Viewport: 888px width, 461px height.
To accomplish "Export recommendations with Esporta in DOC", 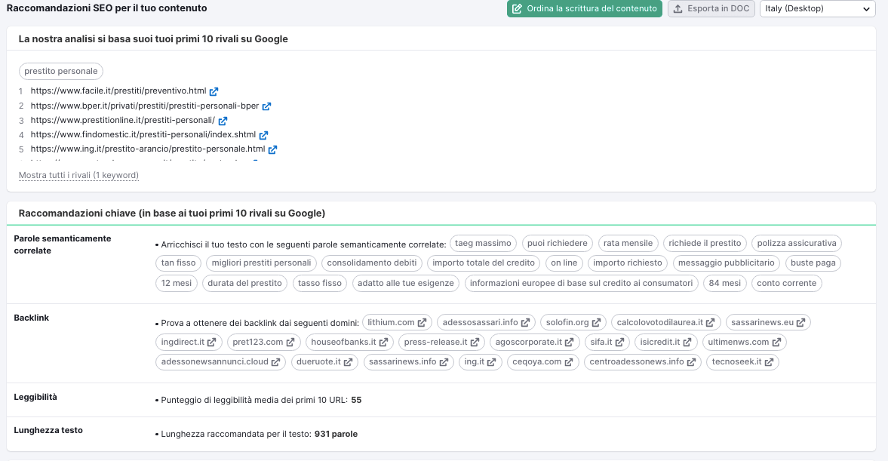I will point(711,9).
